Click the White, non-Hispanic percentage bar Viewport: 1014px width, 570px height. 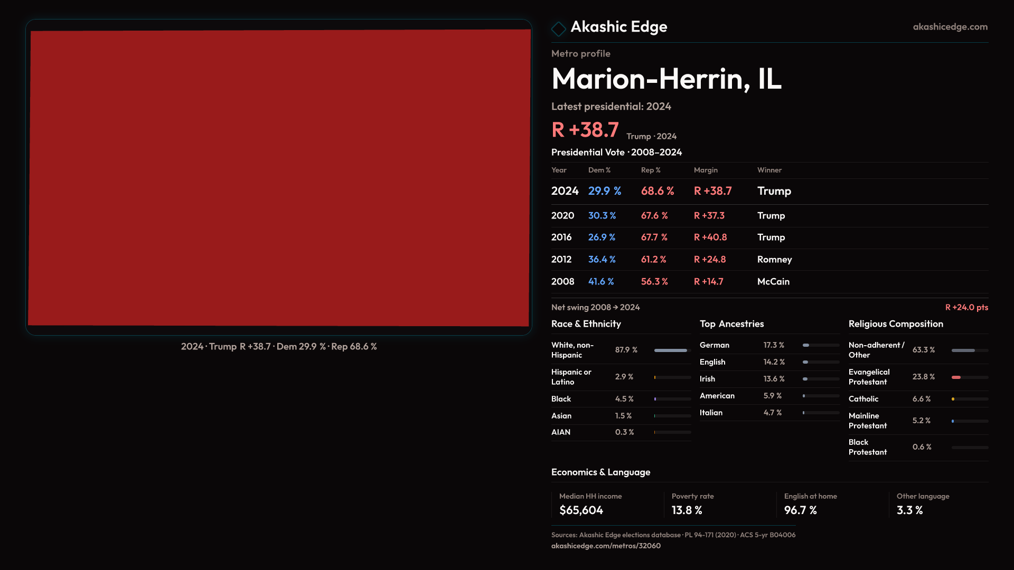pos(672,350)
